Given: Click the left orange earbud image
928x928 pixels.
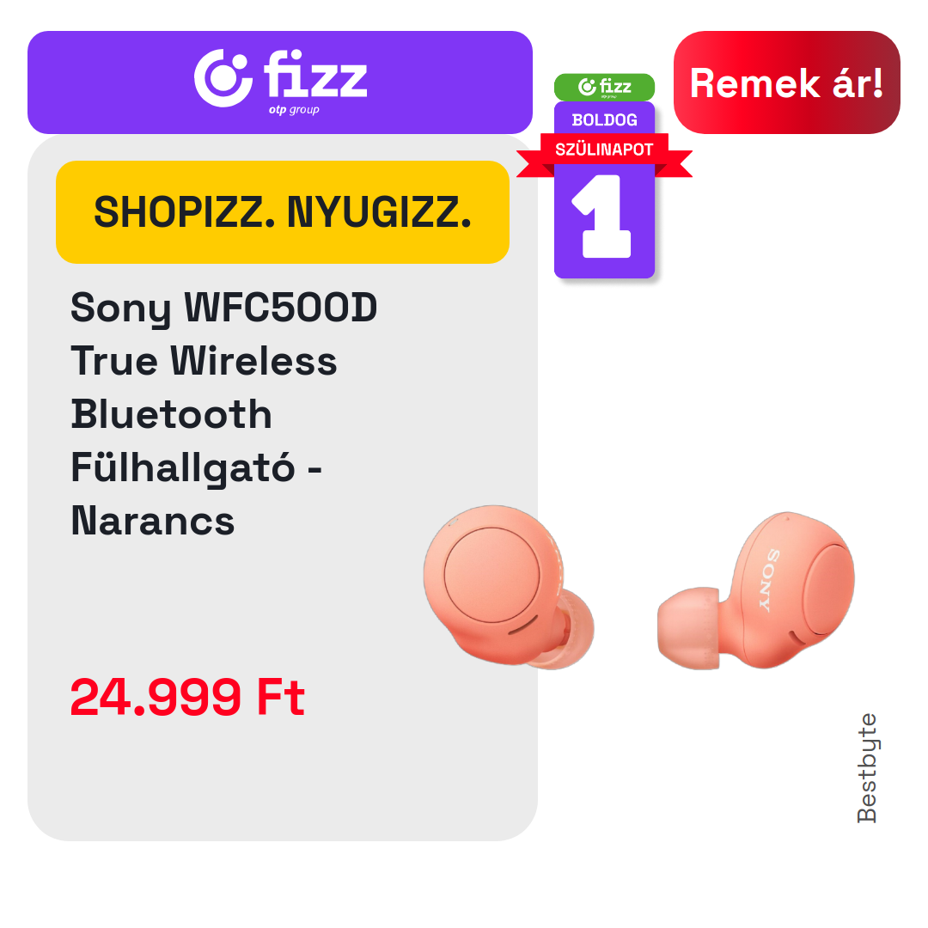Looking at the screenshot, I should coord(509,587).
